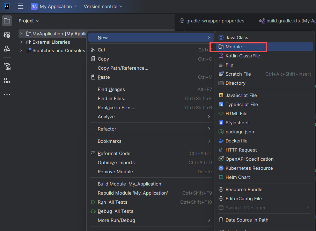
Task: Choose Remove Module
Action: point(151,171)
